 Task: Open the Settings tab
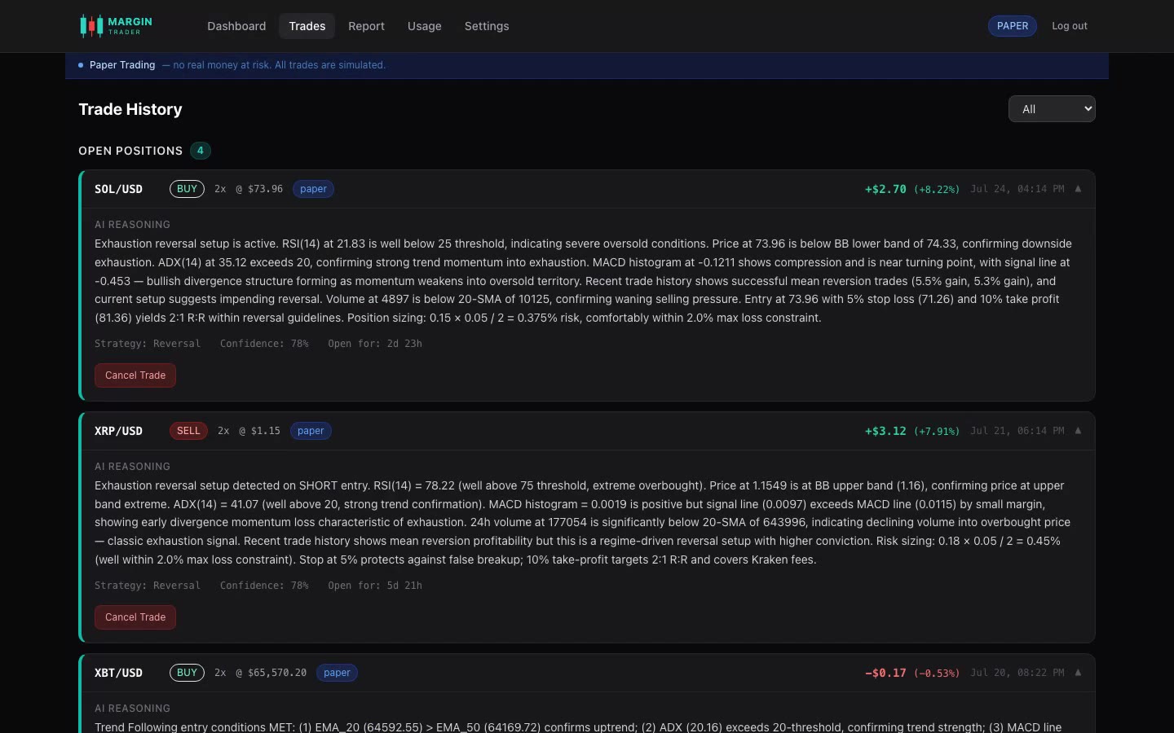[487, 26]
